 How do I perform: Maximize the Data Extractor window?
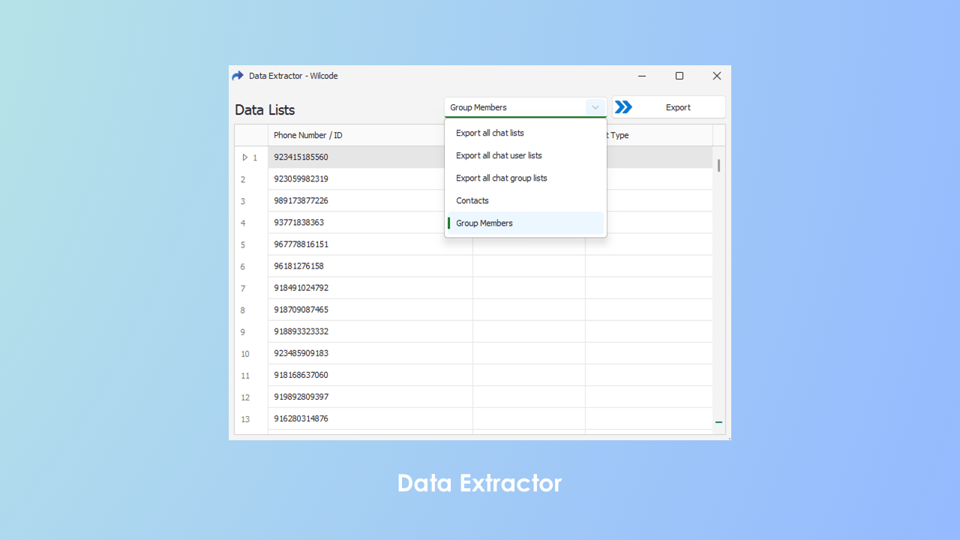click(679, 76)
